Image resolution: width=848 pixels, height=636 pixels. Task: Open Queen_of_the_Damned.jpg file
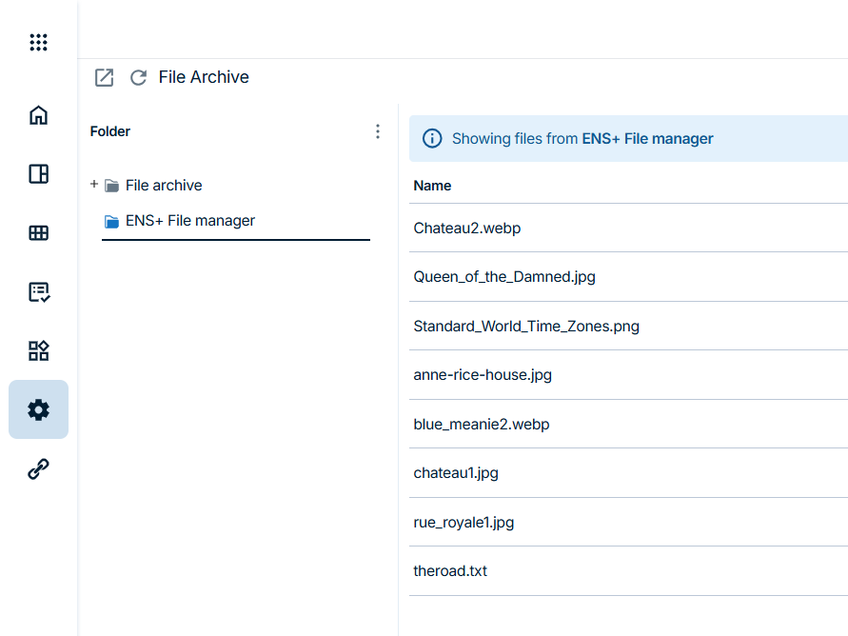tap(504, 277)
